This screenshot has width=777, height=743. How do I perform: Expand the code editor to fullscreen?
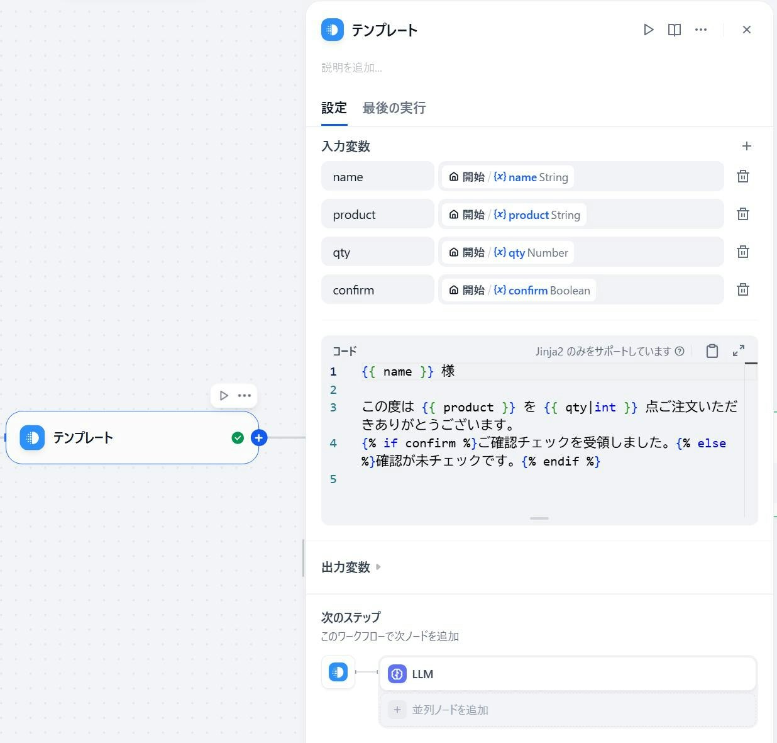[739, 351]
